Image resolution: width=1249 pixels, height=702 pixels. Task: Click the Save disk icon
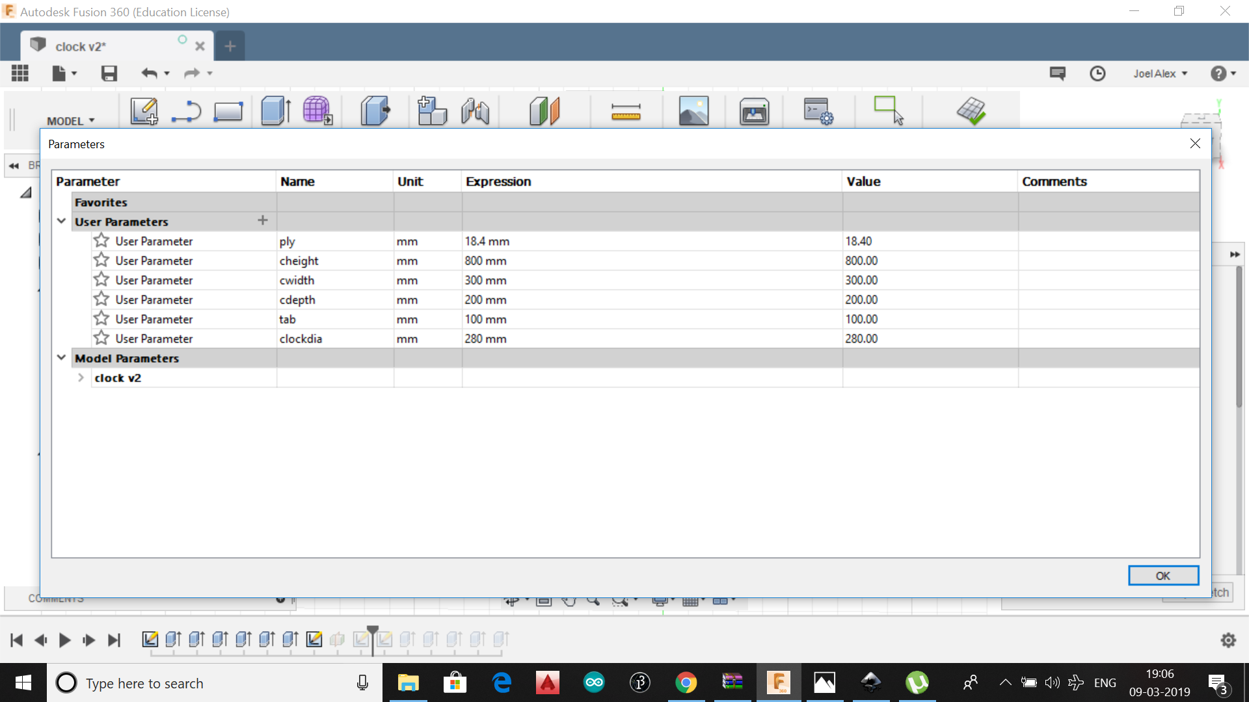click(109, 73)
